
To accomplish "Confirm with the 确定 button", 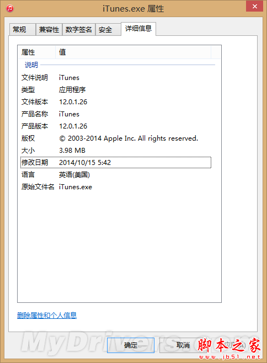I will [x=131, y=345].
